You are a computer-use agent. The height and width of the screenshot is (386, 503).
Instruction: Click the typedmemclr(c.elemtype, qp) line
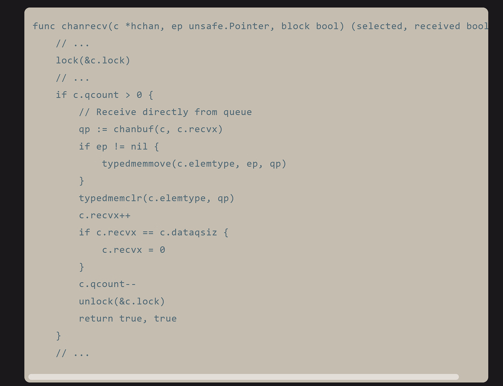point(156,198)
